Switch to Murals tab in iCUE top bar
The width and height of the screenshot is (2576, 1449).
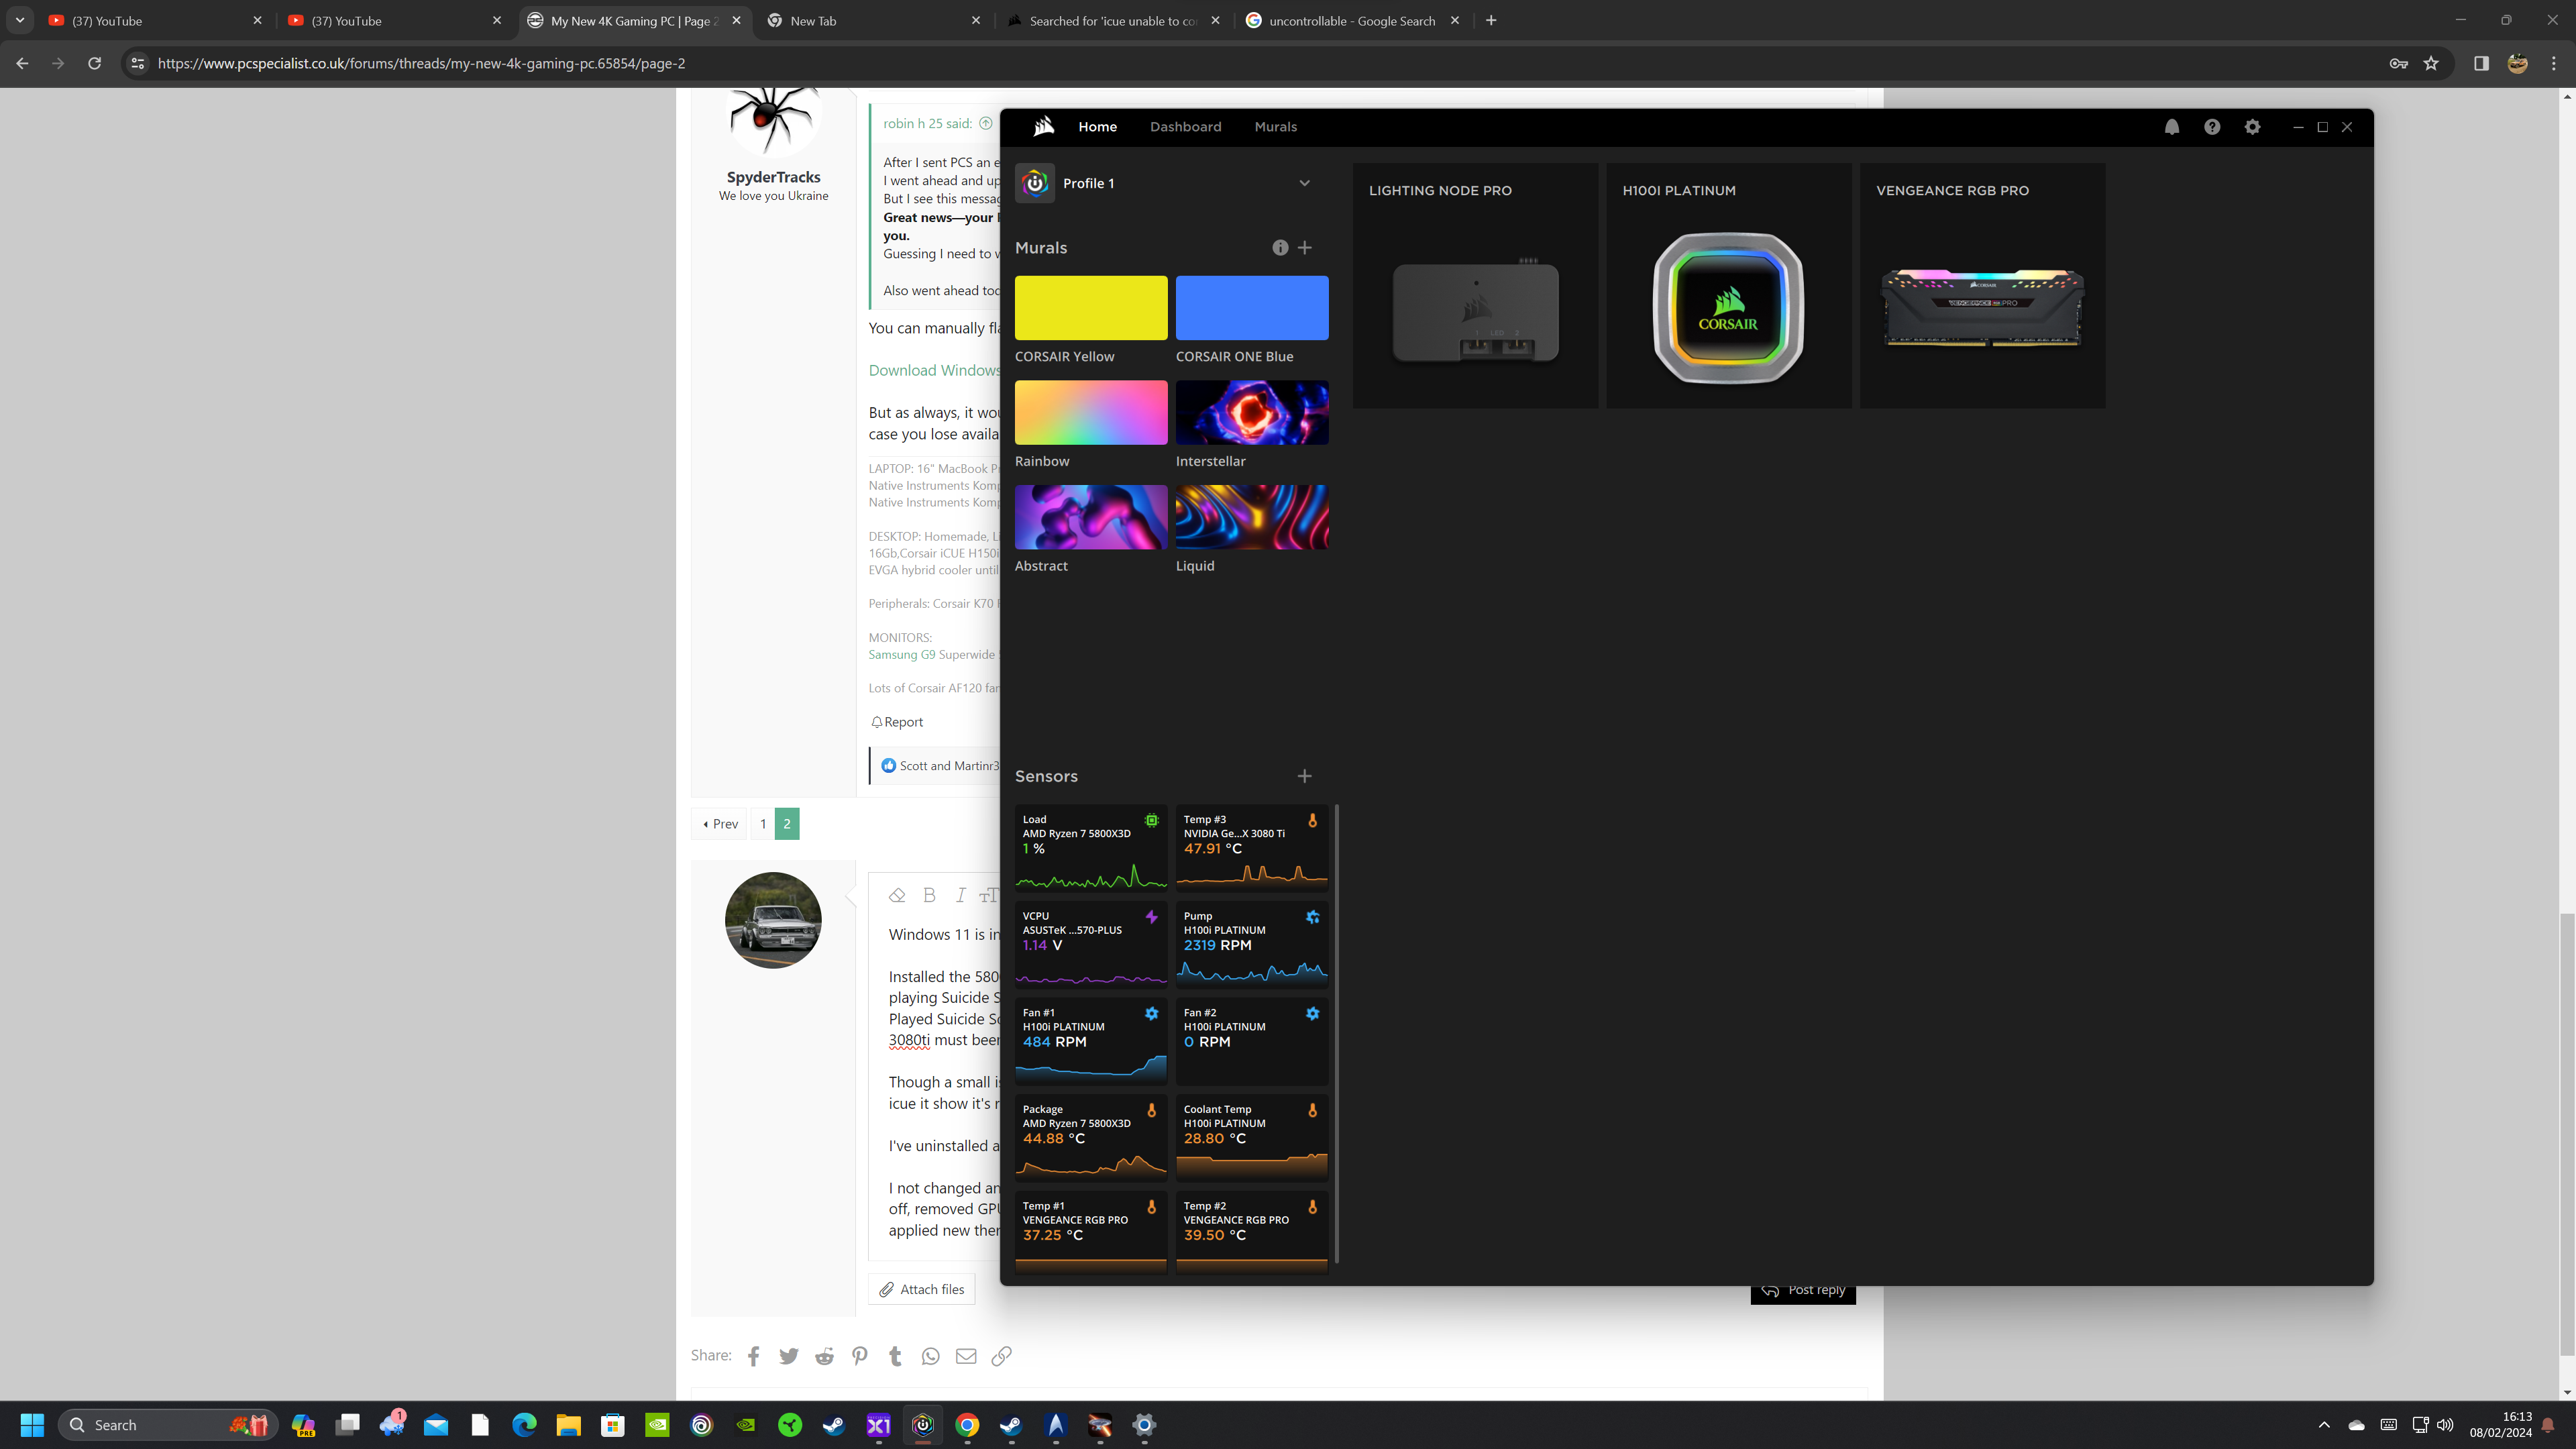(1275, 127)
